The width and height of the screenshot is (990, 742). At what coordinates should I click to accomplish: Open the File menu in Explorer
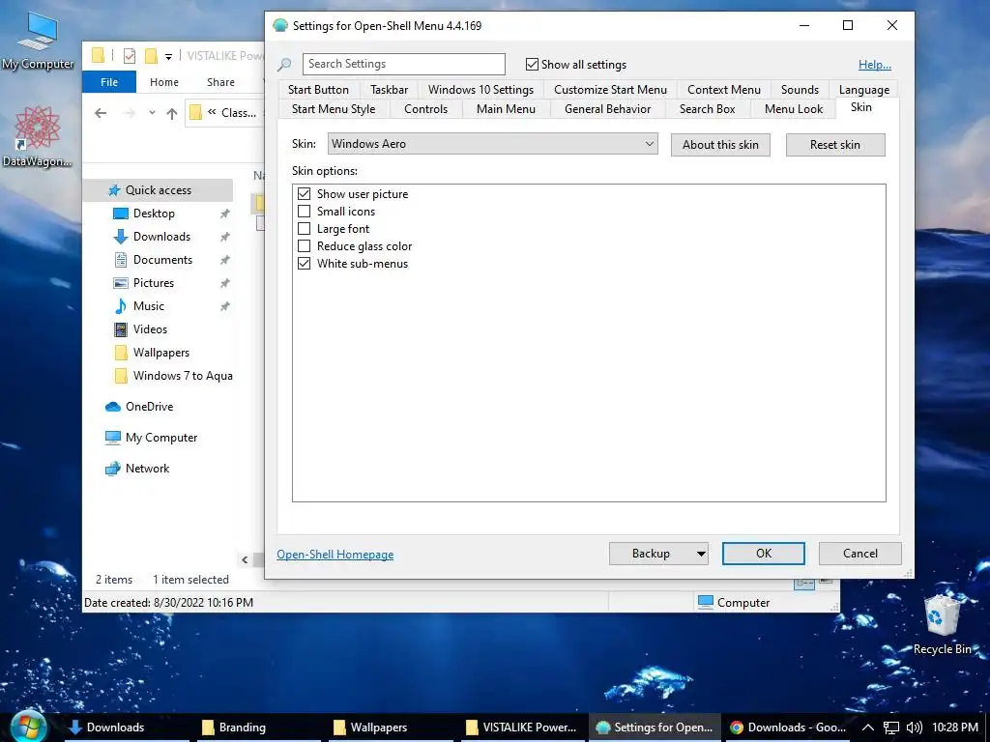109,82
